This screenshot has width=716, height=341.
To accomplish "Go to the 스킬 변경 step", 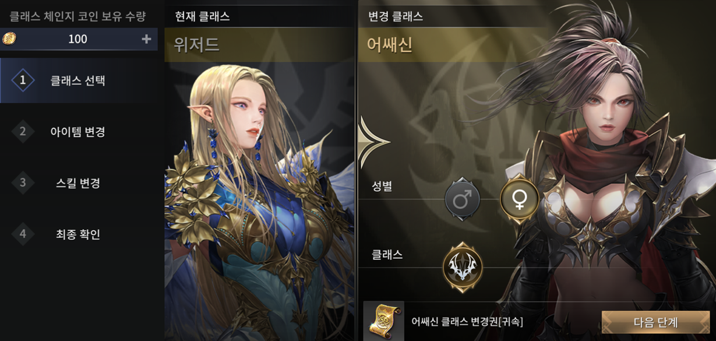I will coord(79,182).
